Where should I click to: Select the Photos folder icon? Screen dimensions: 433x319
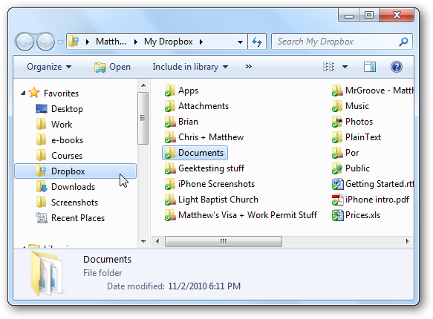point(337,122)
